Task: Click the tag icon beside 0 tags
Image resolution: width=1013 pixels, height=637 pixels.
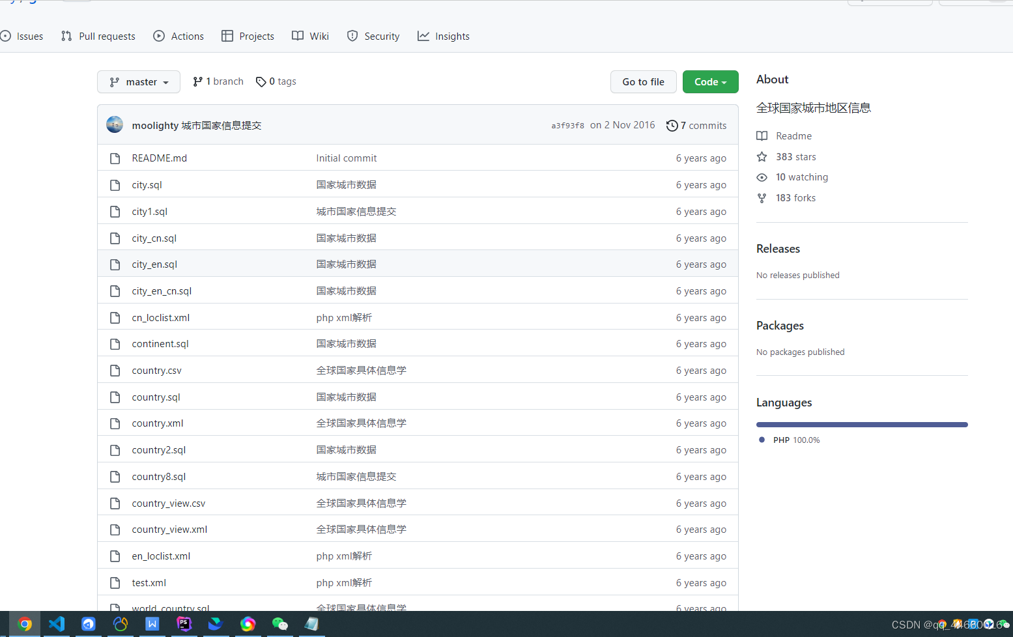Action: point(261,82)
